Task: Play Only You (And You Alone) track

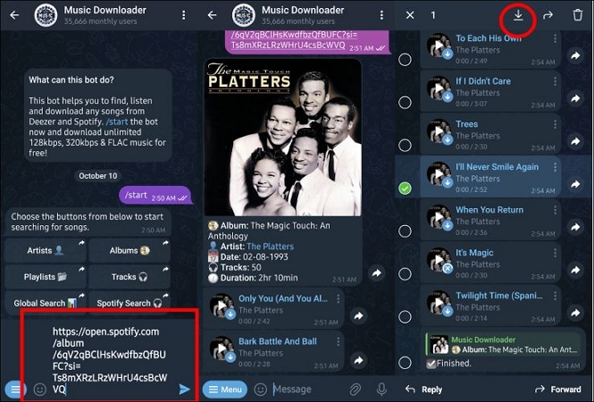Action: coord(222,306)
